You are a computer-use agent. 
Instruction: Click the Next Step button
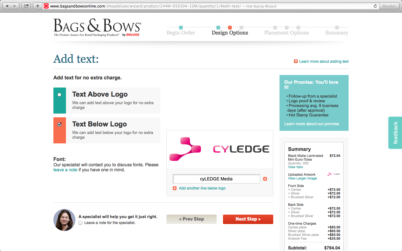(x=248, y=219)
